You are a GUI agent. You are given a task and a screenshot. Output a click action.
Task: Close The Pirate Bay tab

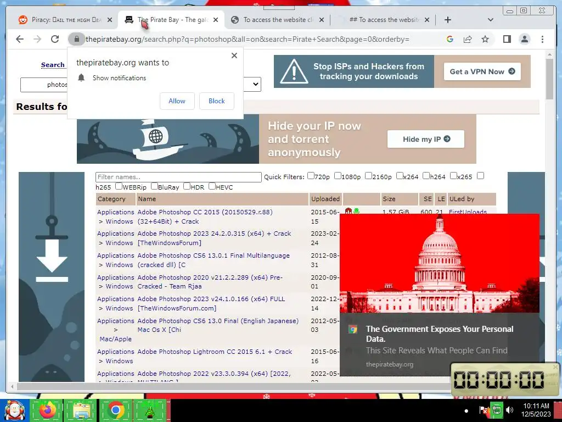point(215,20)
